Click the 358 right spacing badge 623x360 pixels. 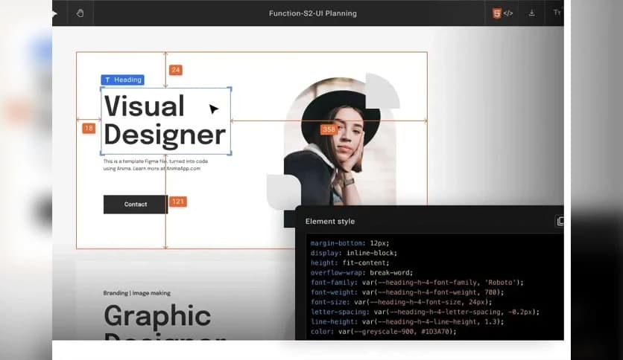pos(329,129)
